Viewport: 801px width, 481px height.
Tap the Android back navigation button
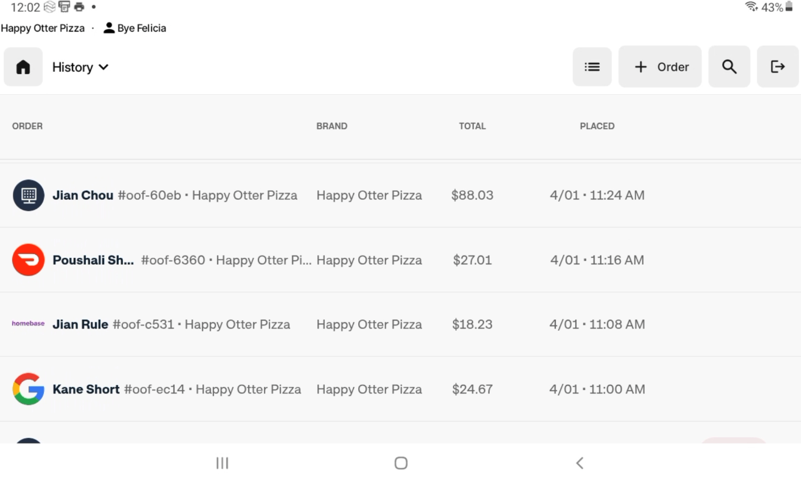click(579, 463)
